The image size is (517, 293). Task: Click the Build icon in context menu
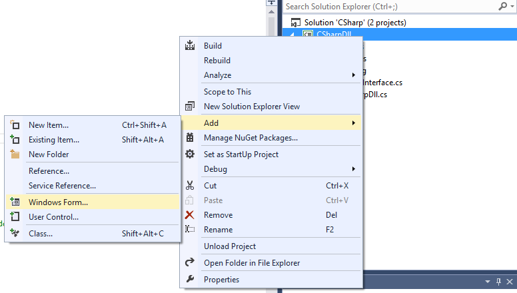click(x=190, y=46)
